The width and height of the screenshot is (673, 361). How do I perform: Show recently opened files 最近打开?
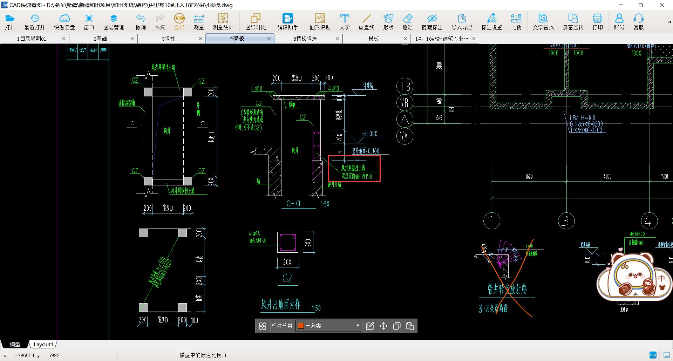[34, 22]
